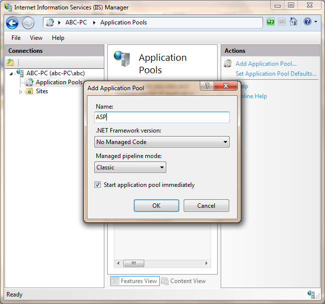Select Application Pools in the address breadcrumb
Screen dimensions: 325x304
(123, 22)
